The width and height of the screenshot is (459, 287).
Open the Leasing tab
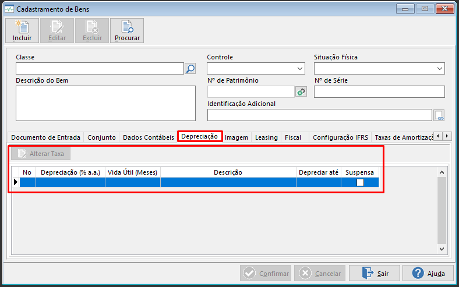(266, 137)
